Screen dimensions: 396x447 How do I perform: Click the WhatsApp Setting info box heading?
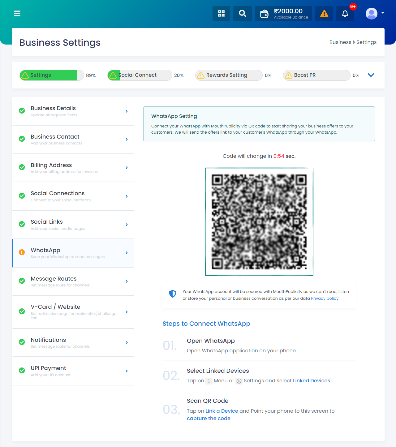pyautogui.click(x=174, y=116)
